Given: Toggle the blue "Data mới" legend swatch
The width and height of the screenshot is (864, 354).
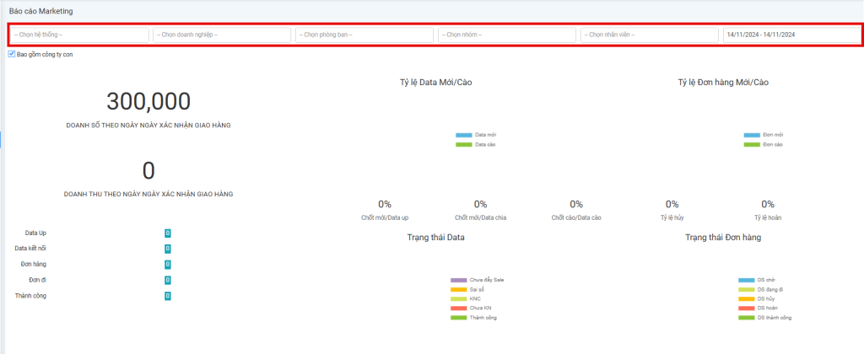Looking at the screenshot, I should pos(463,135).
